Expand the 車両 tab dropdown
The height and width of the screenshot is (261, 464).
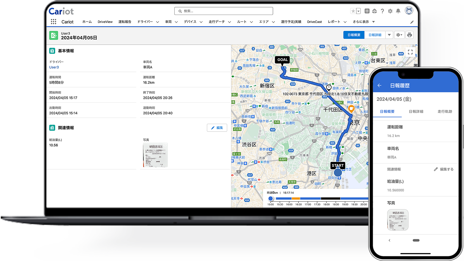176,22
